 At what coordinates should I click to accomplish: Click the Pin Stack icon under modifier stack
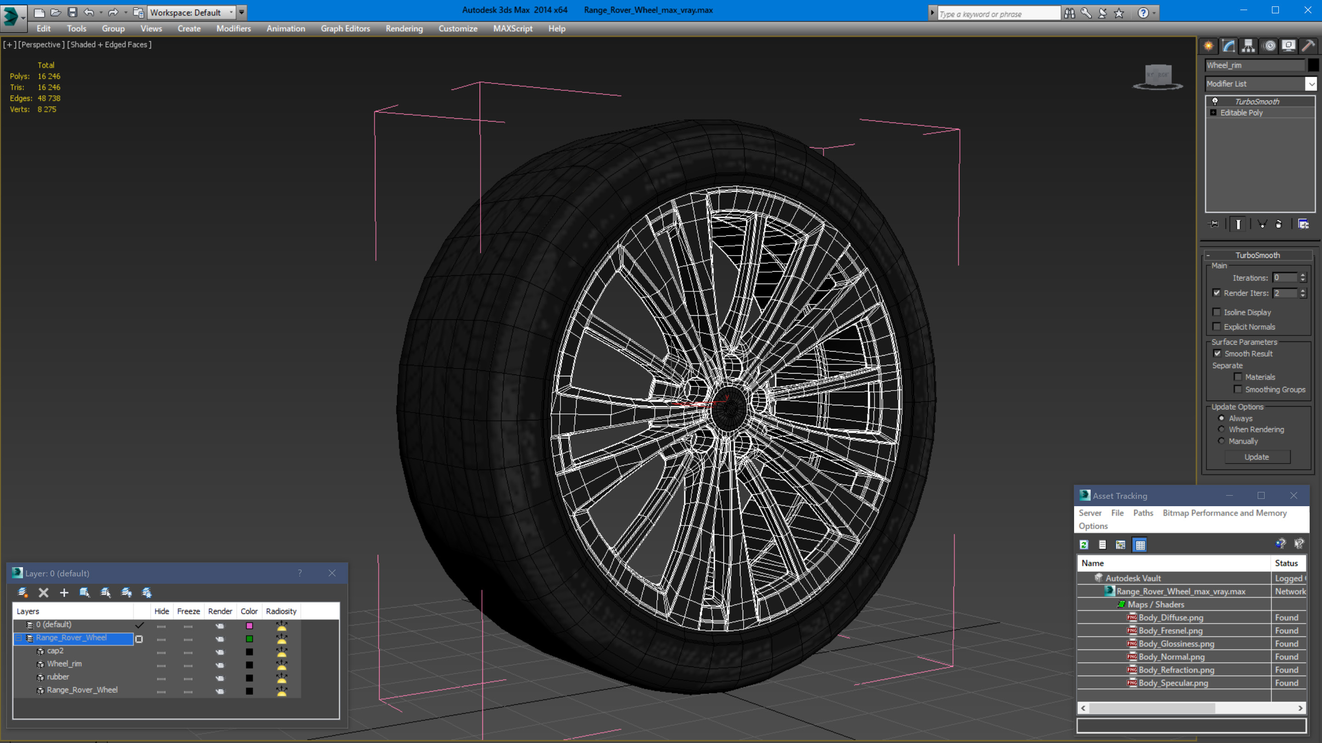click(1214, 223)
